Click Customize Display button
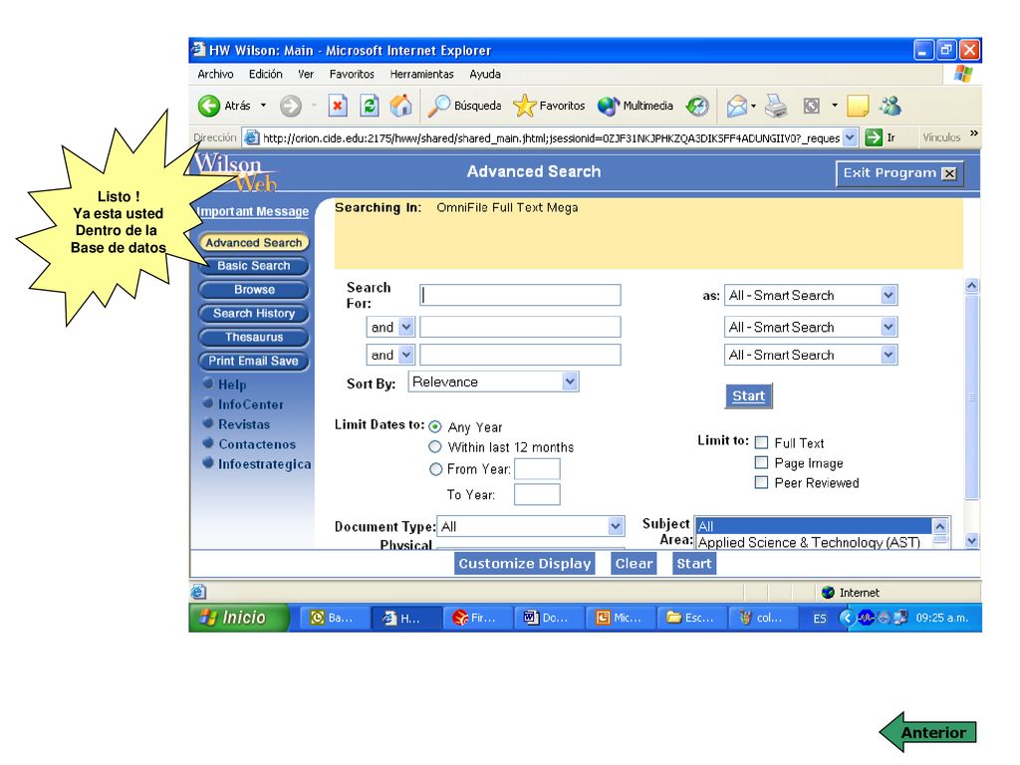Image resolution: width=1020 pixels, height=765 pixels. [x=524, y=564]
